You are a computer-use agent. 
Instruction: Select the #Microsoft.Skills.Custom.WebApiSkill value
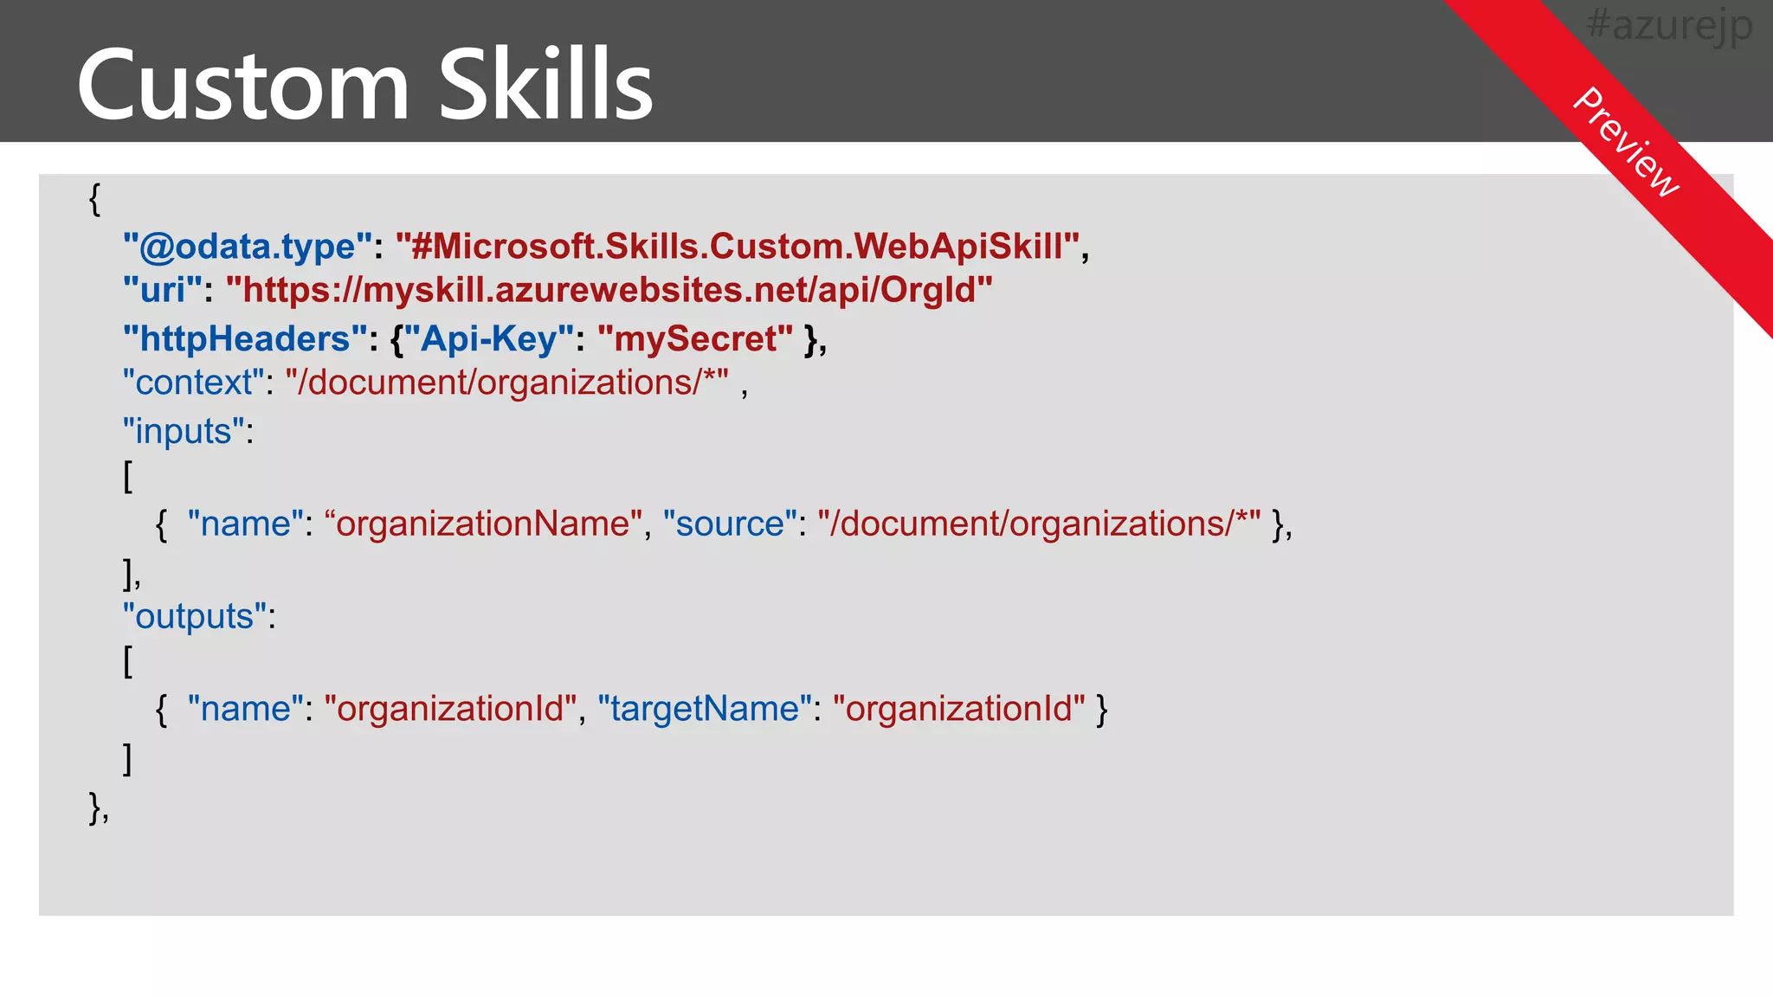point(738,247)
